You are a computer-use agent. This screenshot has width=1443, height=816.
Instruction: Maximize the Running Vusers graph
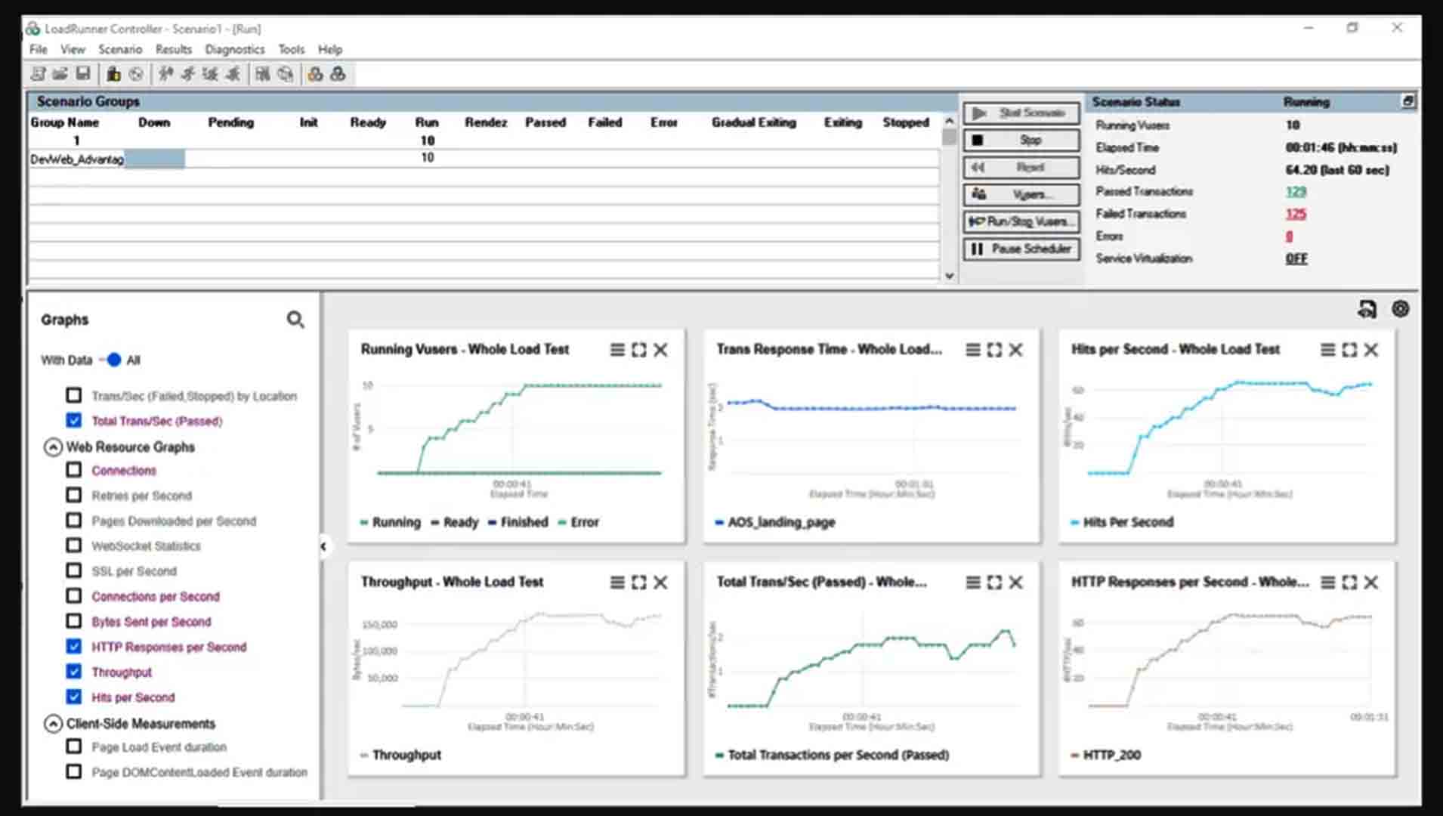pyautogui.click(x=639, y=350)
